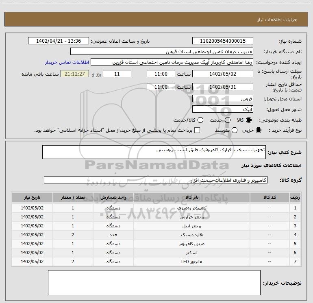The image size is (313, 303).
Task: Click the اطلاعات کالاهای مورد نیاز heading
Action: click(271, 166)
